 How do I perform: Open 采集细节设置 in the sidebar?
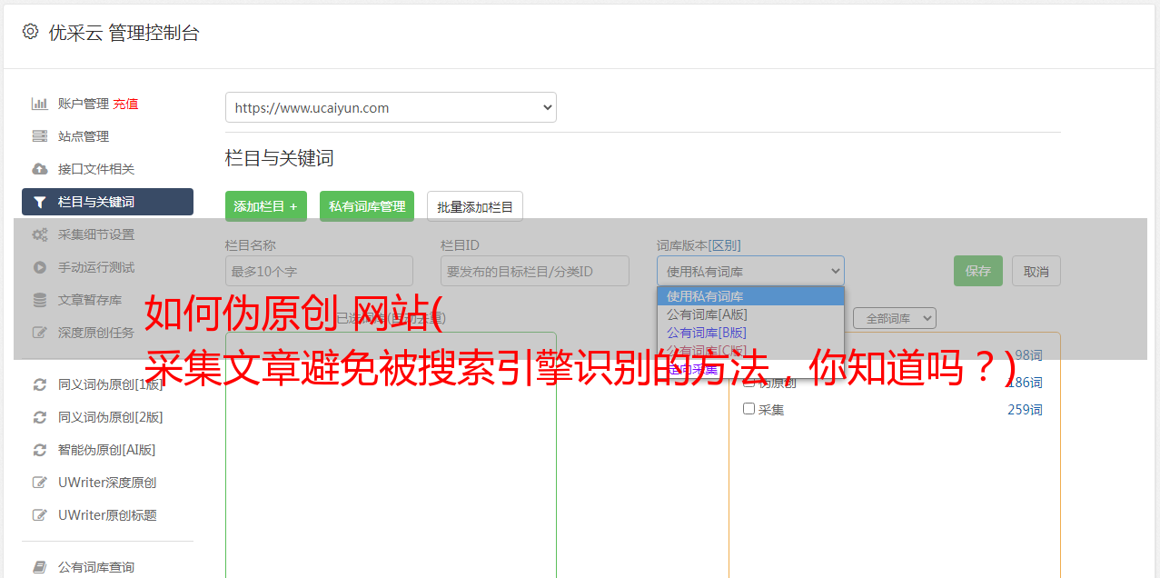pyautogui.click(x=96, y=234)
